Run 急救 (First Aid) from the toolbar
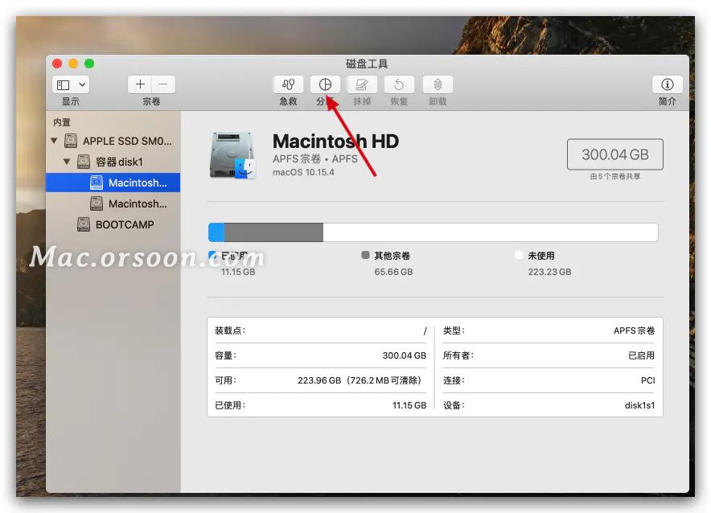Screen dimensions: 711x513 (x=287, y=84)
